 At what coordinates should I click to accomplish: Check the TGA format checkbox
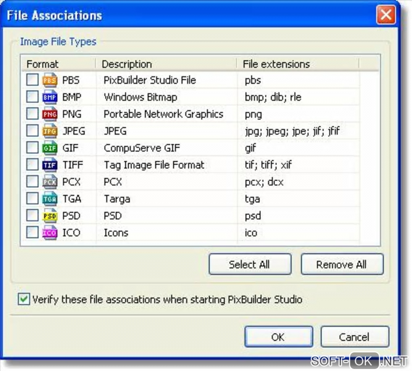point(32,198)
